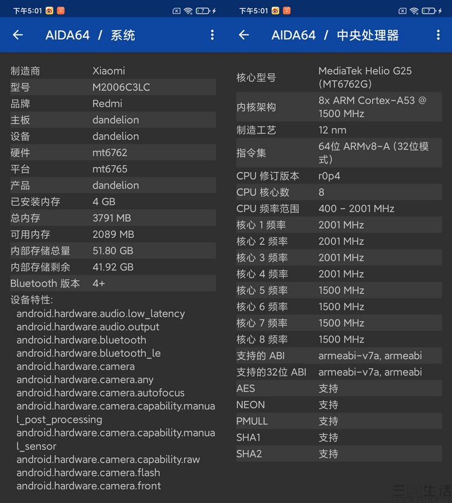Select the 品牌 Redmi row
Image resolution: width=452 pixels, height=503 pixels.
point(113,103)
